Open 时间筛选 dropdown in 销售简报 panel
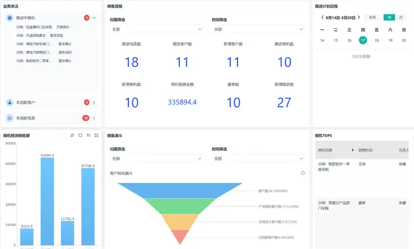Viewport: 414px width, 249px height. pos(259,29)
